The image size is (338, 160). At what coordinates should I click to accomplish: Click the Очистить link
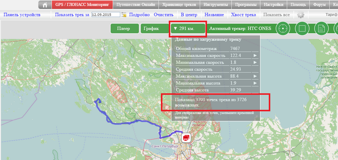click(164, 15)
